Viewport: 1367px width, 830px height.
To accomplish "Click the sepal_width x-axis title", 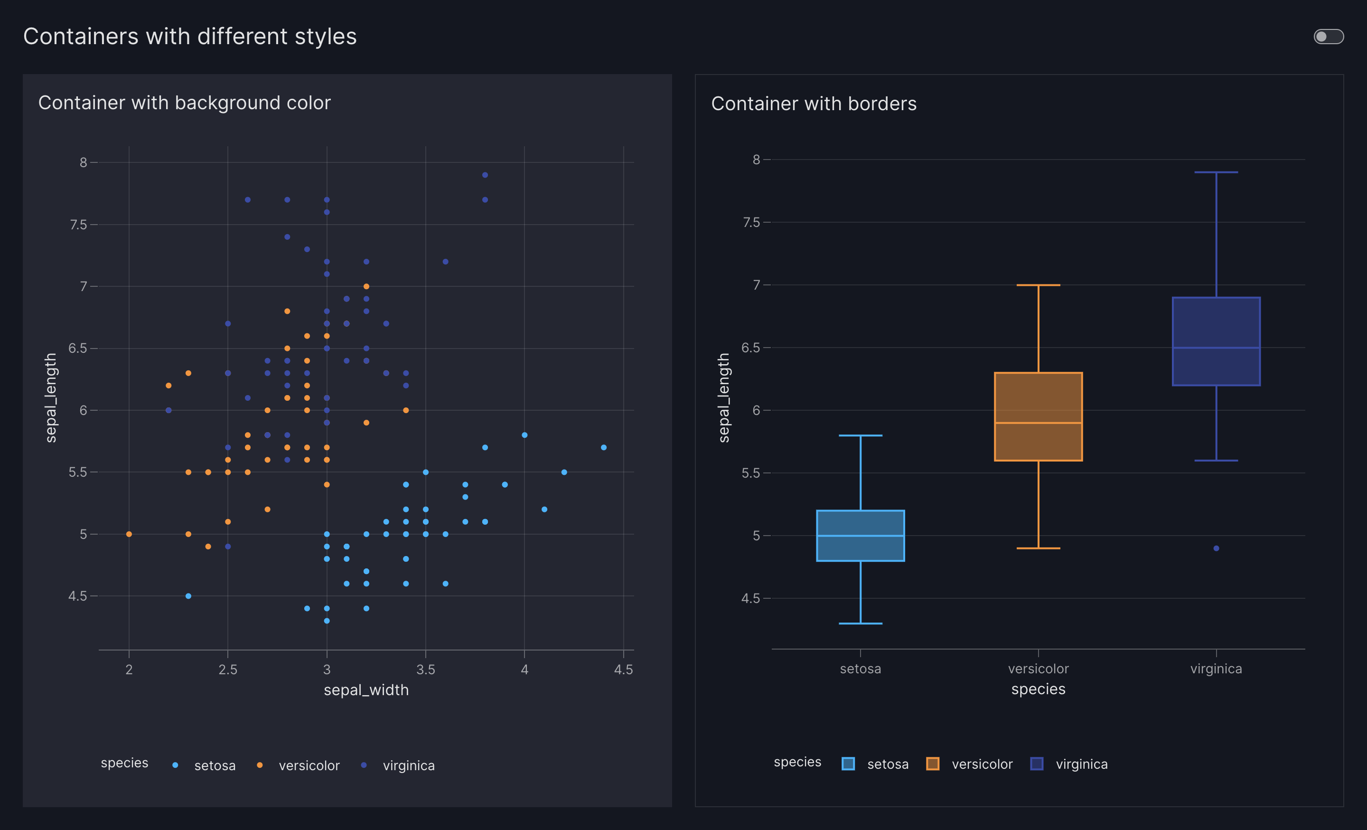I will click(x=366, y=689).
